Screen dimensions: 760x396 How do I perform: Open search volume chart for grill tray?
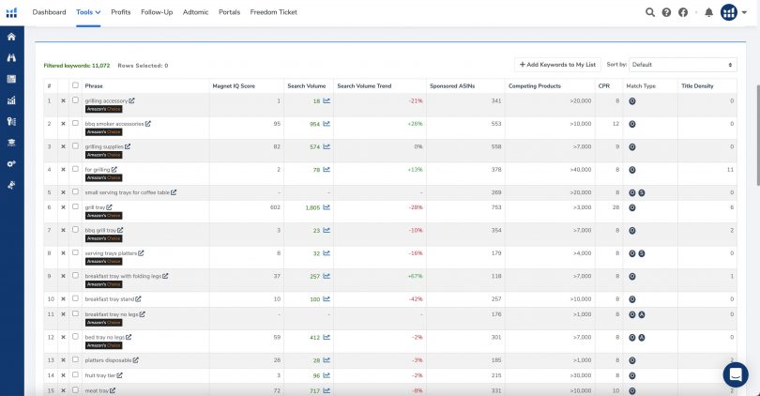327,206
